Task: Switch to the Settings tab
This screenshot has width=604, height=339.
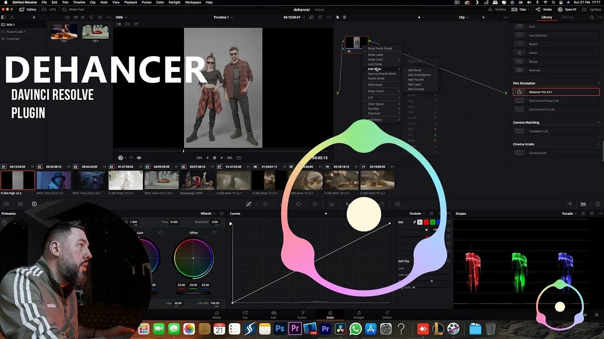Action: point(568,17)
